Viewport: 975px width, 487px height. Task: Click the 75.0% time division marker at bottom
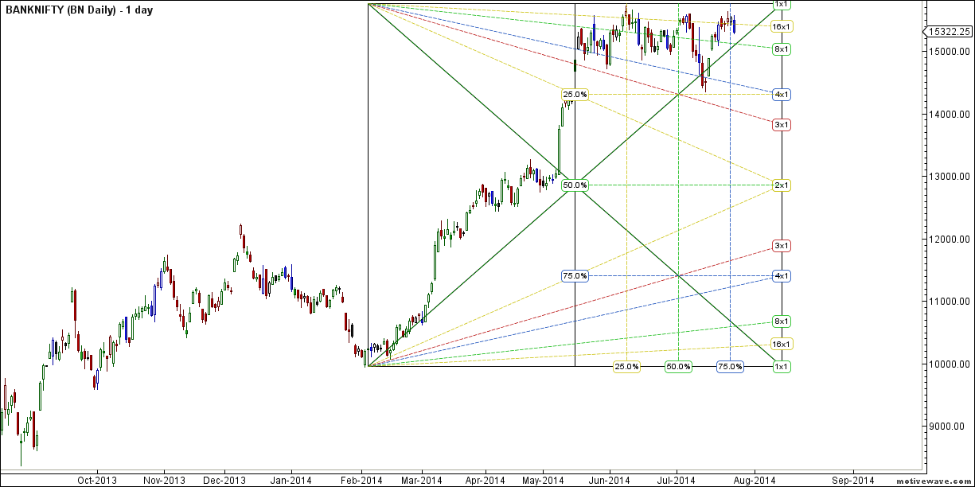[x=730, y=368]
